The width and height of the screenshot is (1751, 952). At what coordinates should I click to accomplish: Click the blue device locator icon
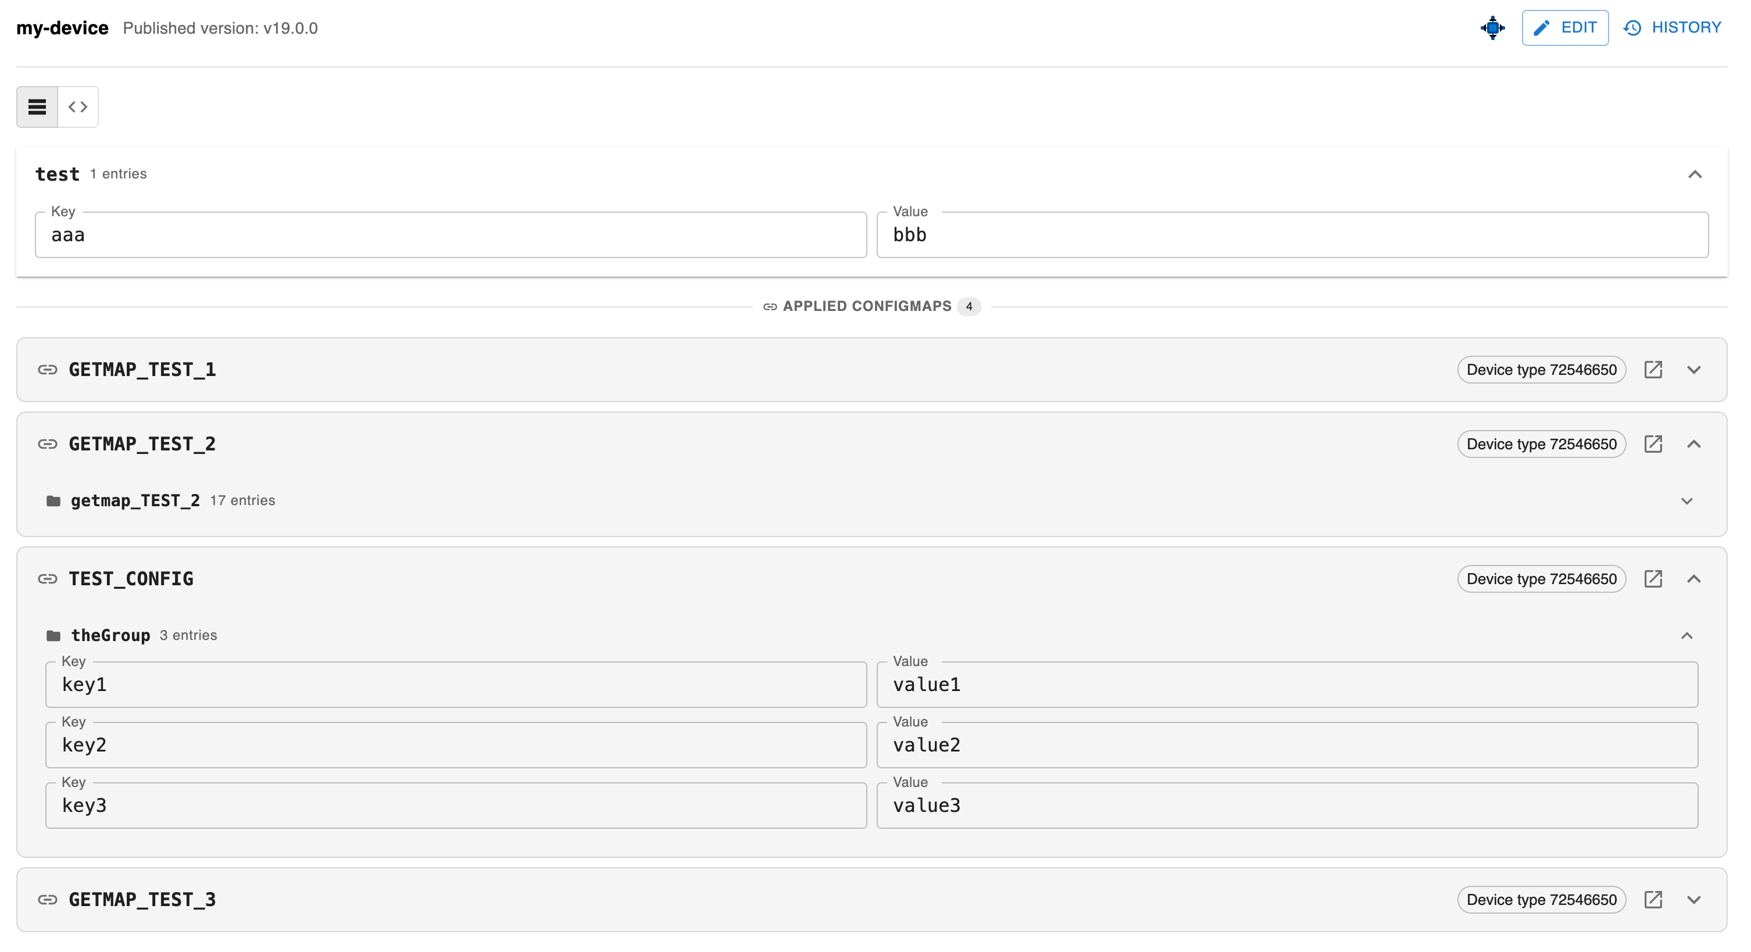[1492, 28]
